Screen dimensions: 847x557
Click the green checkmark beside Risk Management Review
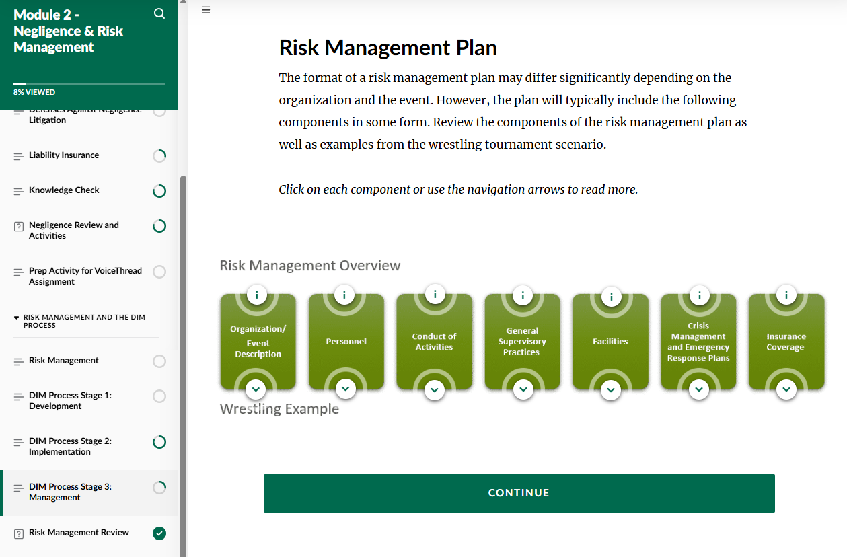[159, 533]
